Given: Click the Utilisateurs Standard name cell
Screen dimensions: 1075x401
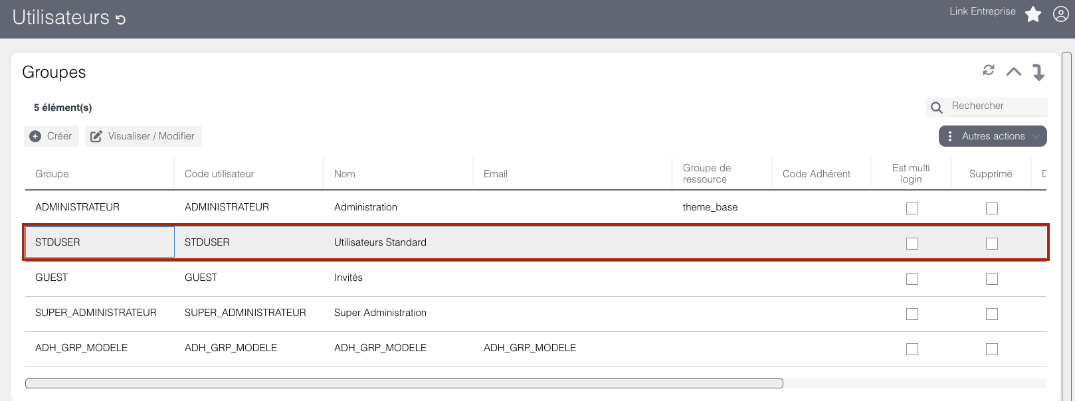Looking at the screenshot, I should pyautogui.click(x=397, y=242).
